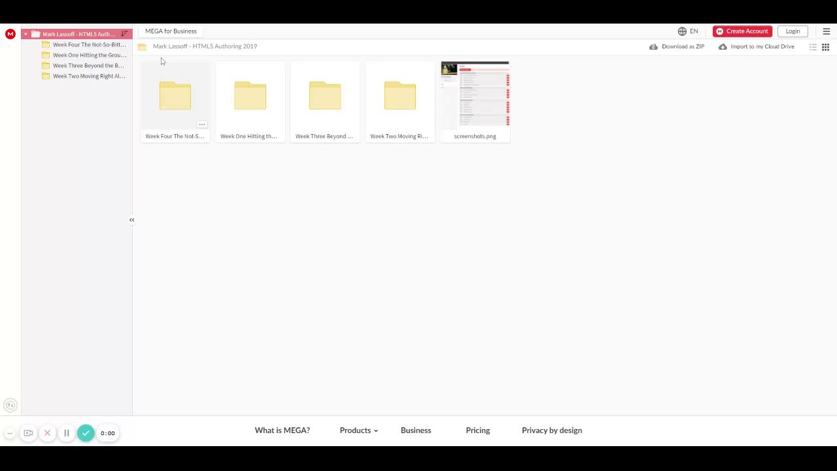Open the transfers up/down arrows icon

(x=10, y=406)
